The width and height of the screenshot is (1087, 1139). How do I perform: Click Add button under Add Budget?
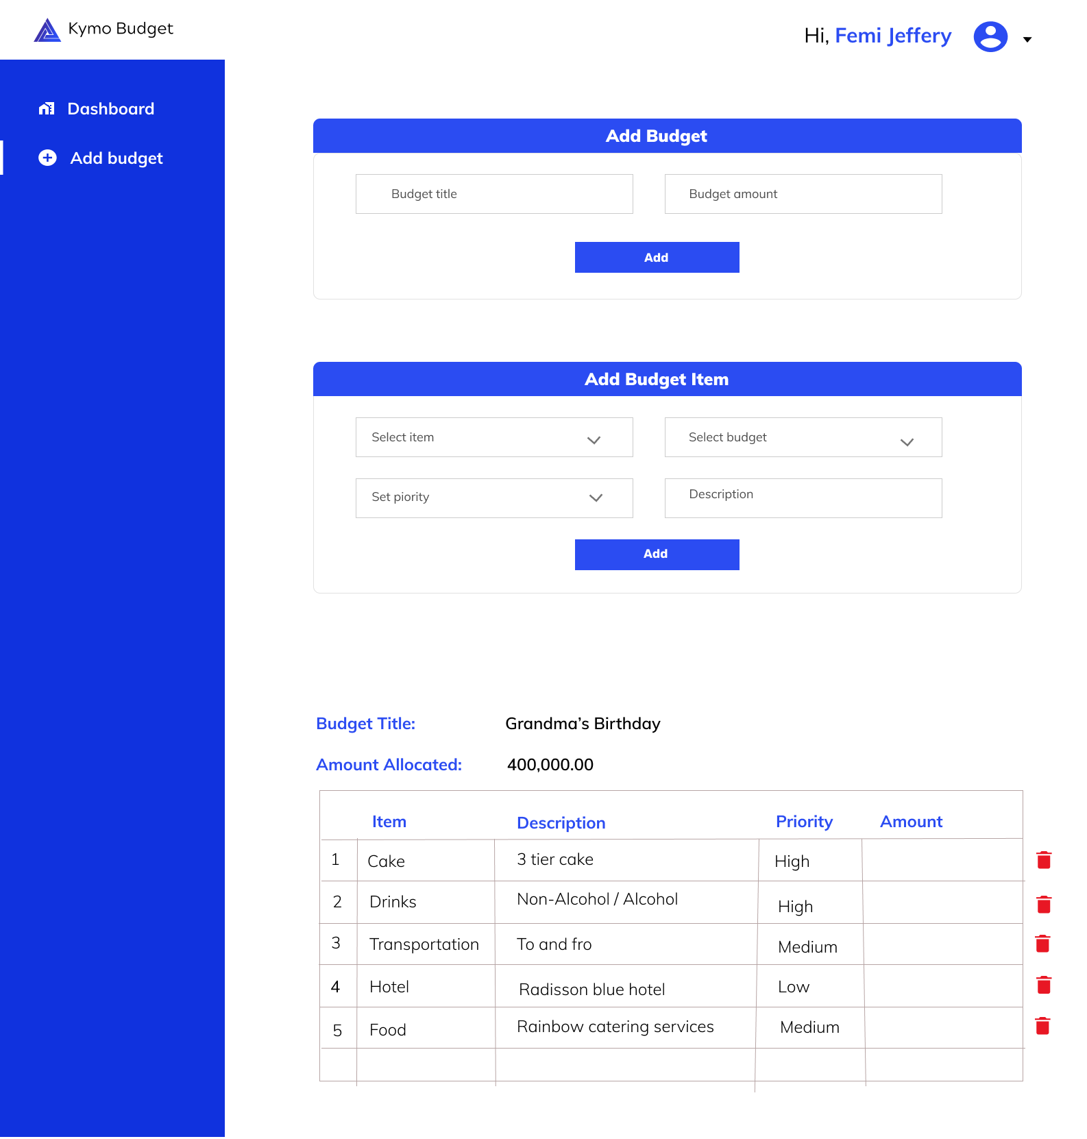pos(657,257)
